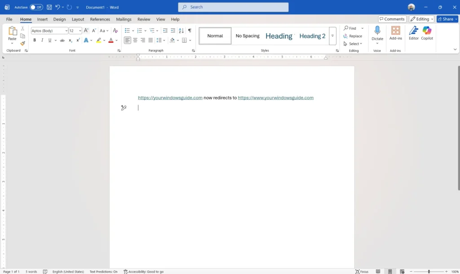Switch to the Layout tab
The height and width of the screenshot is (274, 460).
[x=78, y=19]
